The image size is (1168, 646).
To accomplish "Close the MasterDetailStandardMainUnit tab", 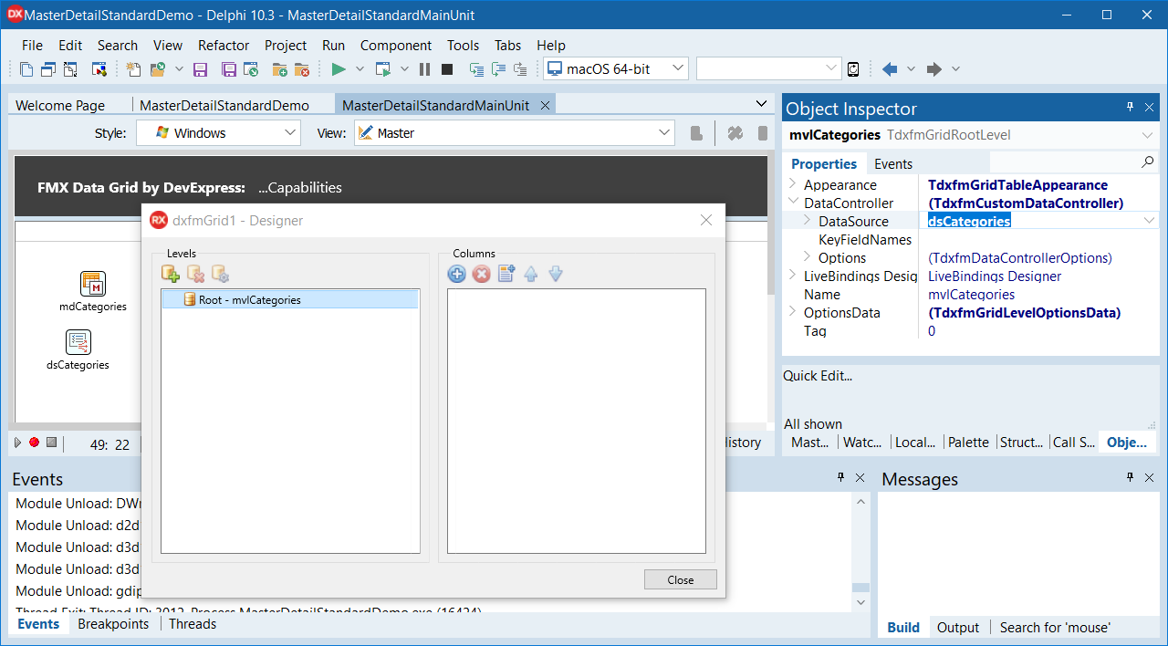I will pos(546,105).
